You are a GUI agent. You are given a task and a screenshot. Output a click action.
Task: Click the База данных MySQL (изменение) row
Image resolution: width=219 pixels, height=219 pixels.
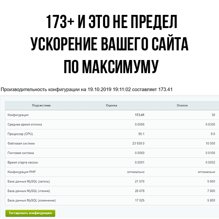pos(112,201)
